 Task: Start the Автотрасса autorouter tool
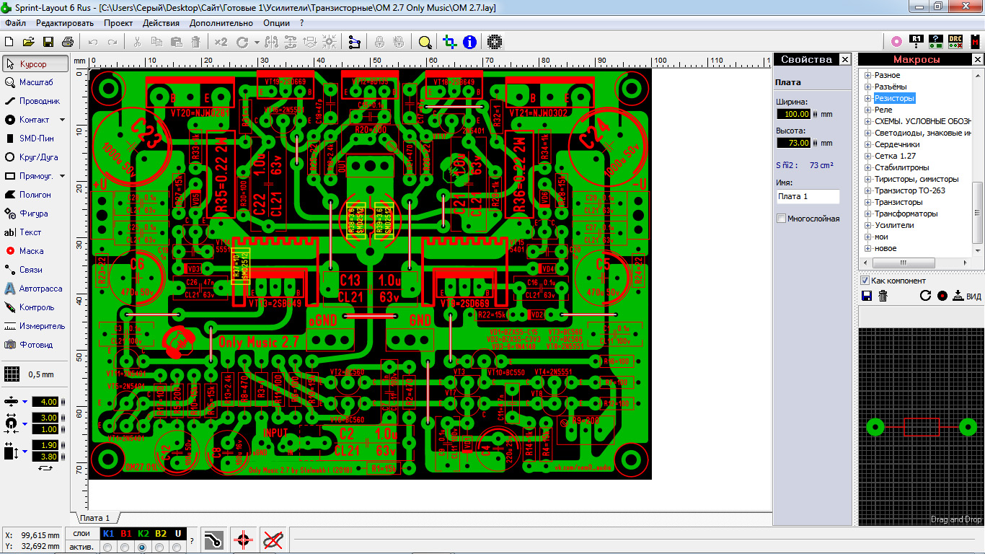tap(33, 288)
